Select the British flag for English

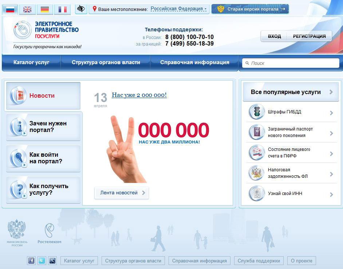click(x=27, y=9)
